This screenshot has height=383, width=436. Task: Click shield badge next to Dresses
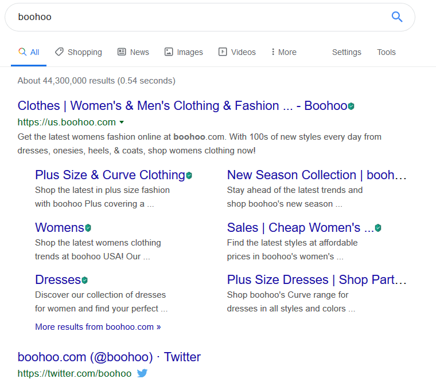[85, 280]
